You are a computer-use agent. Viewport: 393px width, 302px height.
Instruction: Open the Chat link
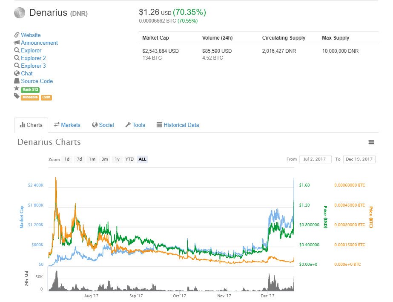click(x=27, y=74)
